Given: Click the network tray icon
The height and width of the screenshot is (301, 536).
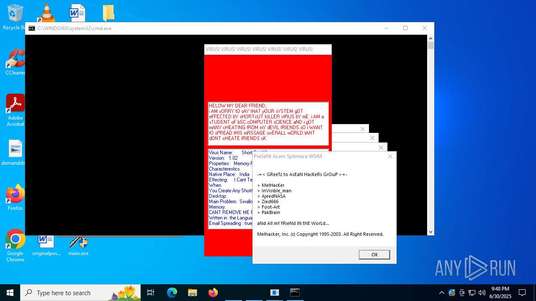Looking at the screenshot, I should [x=472, y=293].
